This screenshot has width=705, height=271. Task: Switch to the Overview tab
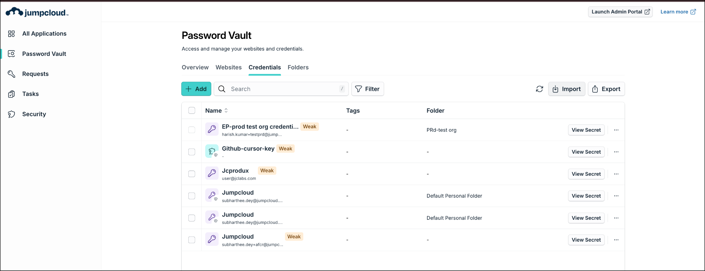195,67
